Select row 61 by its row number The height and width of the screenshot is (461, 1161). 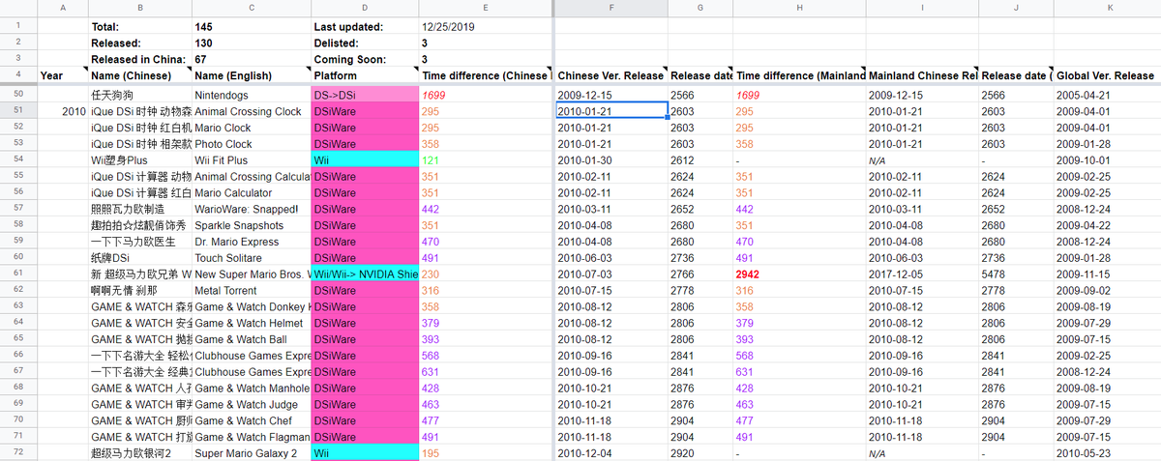18,274
